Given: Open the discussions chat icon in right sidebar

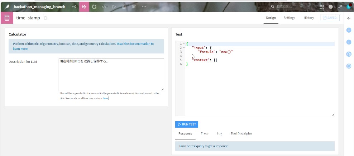Looking at the screenshot, I should click(x=349, y=54).
